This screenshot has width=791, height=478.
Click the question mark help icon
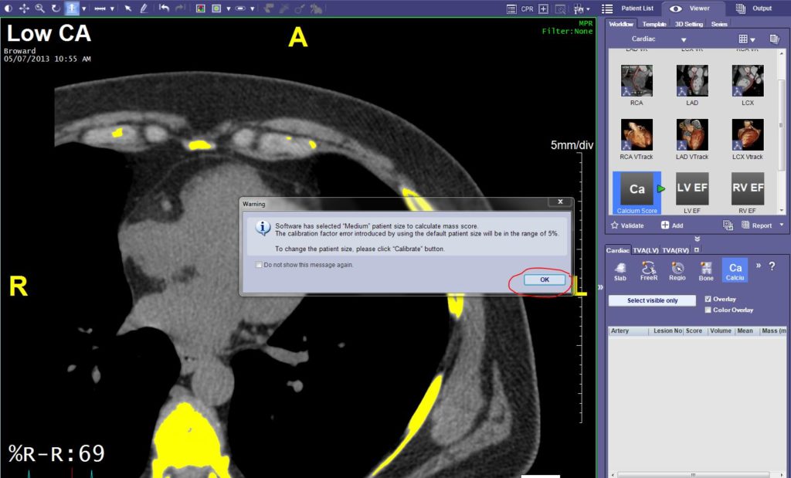(772, 266)
